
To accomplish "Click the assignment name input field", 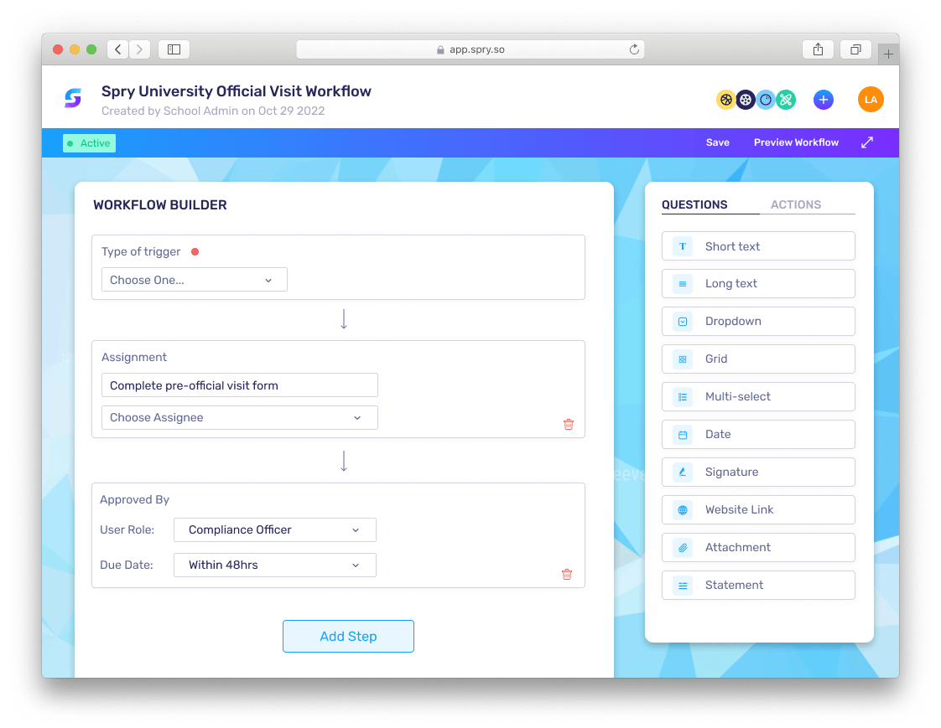I will tap(239, 385).
